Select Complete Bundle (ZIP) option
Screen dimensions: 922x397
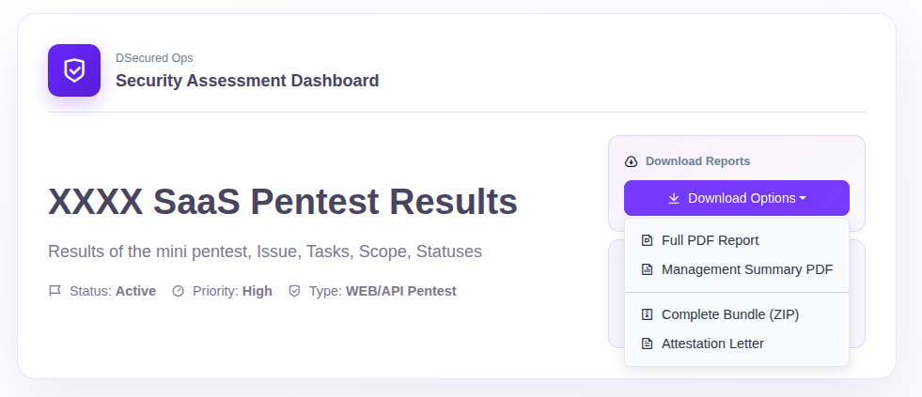(x=729, y=314)
